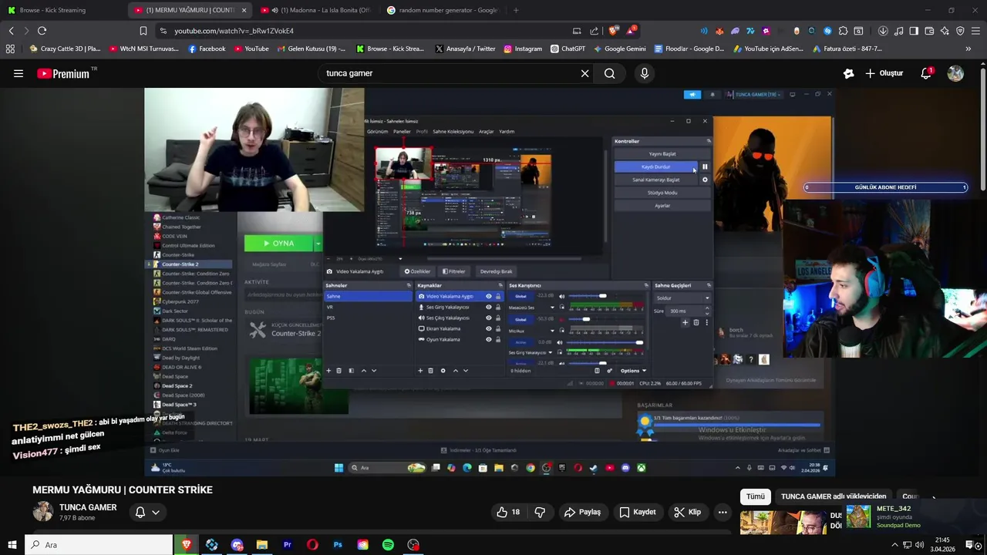This screenshot has height=555, width=987.
Task: Open Gelen Kutusu (19) Gmail bookmark
Action: pos(311,49)
